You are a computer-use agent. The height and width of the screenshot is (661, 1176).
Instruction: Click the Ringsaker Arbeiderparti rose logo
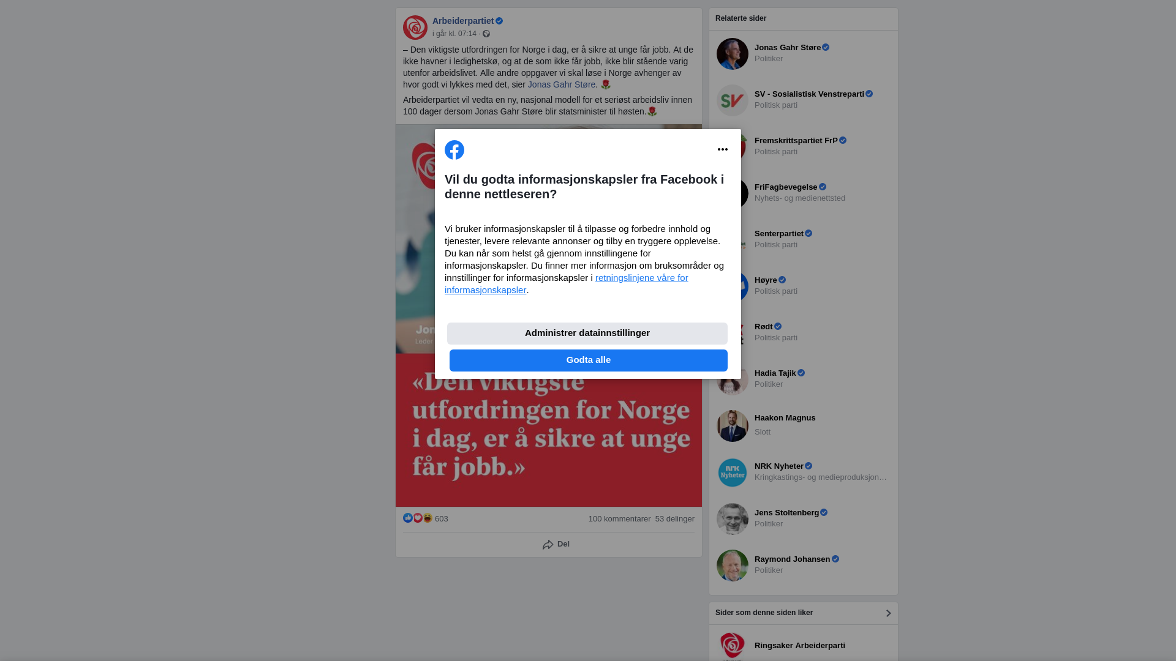tap(733, 646)
